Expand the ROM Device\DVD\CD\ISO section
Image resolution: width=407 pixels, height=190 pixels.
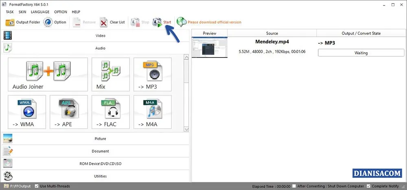[96, 164]
